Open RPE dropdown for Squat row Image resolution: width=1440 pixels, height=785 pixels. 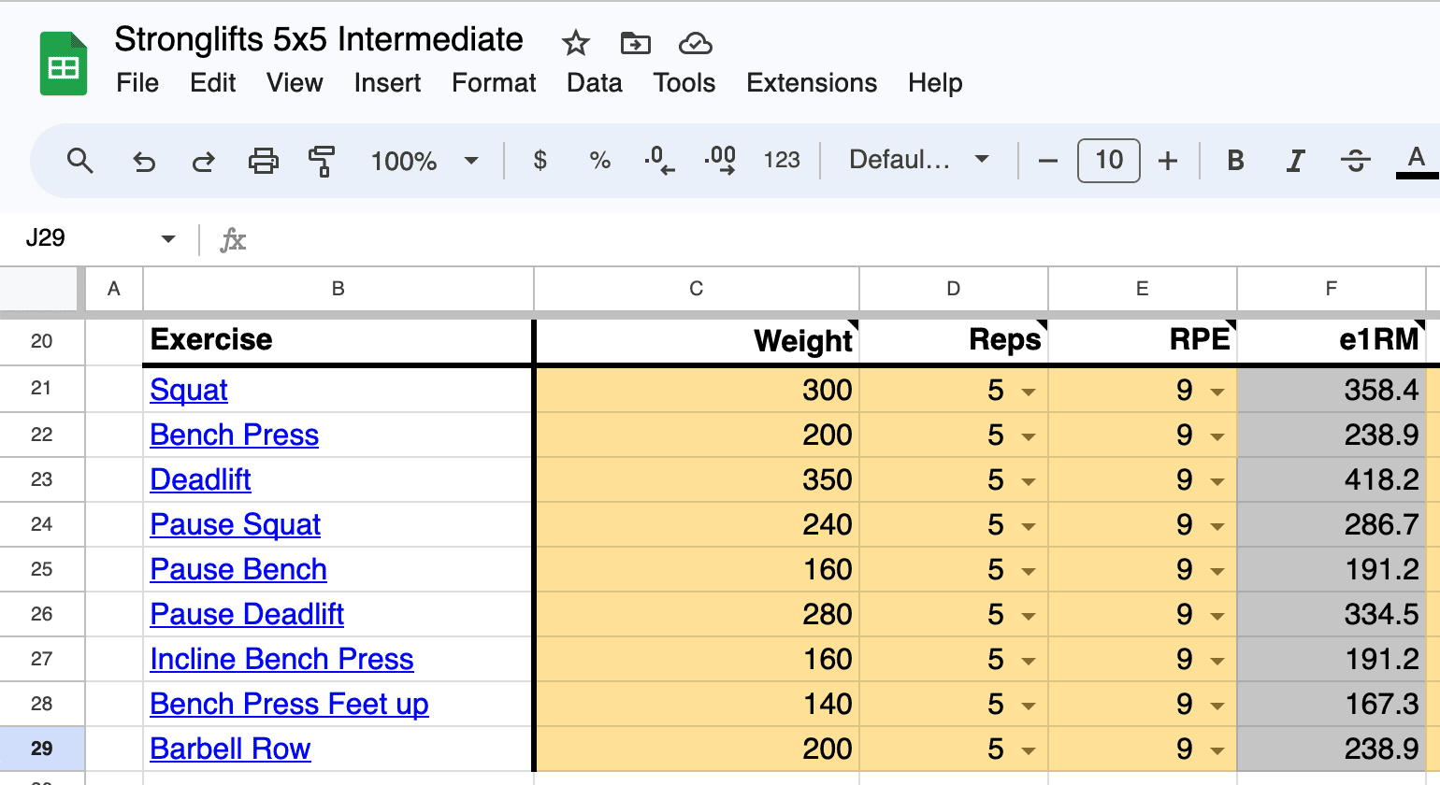coord(1217,392)
